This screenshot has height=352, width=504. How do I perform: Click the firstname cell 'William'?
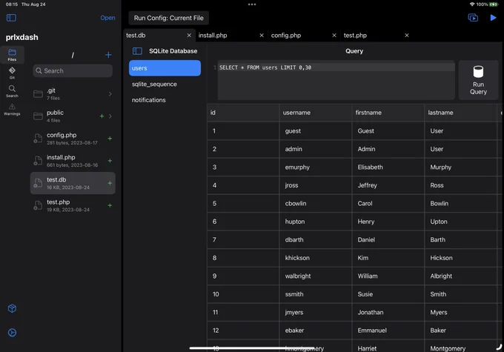(x=388, y=276)
